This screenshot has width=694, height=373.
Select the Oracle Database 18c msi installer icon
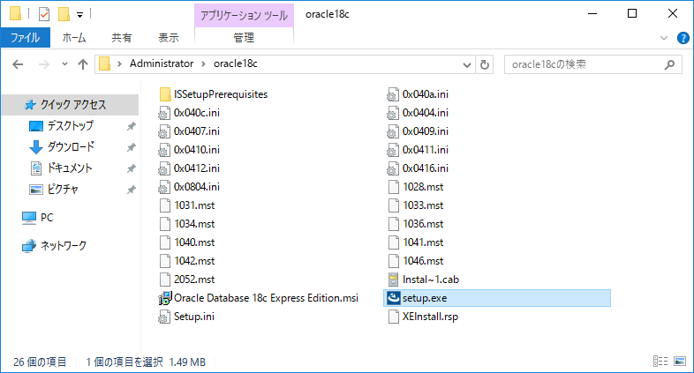164,298
